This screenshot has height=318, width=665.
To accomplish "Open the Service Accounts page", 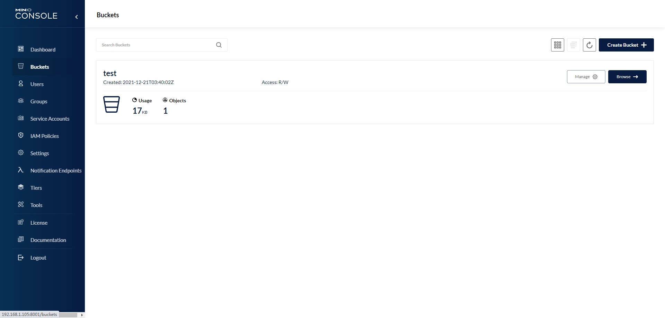I will [x=50, y=119].
